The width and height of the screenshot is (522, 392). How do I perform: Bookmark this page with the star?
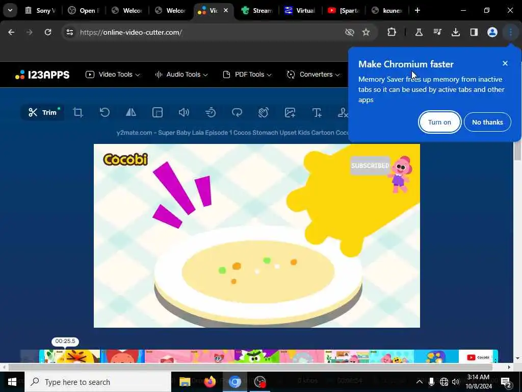[x=366, y=32]
